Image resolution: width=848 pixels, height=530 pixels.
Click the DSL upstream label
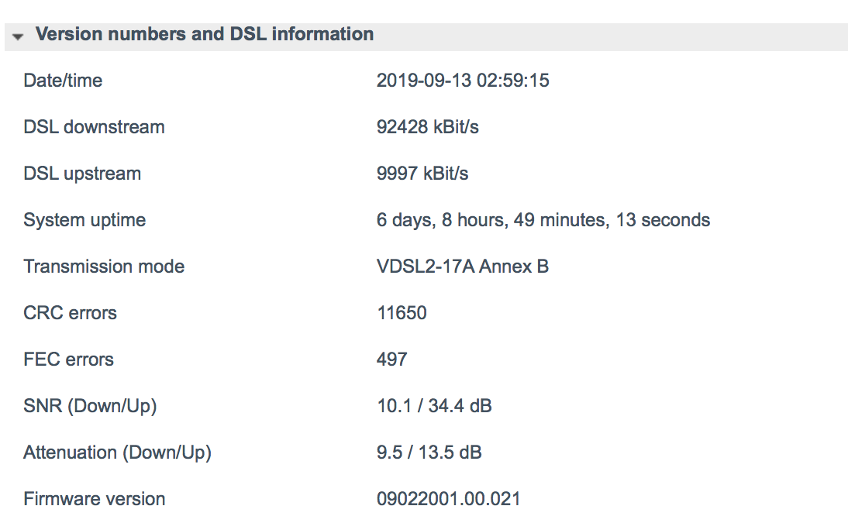point(82,174)
